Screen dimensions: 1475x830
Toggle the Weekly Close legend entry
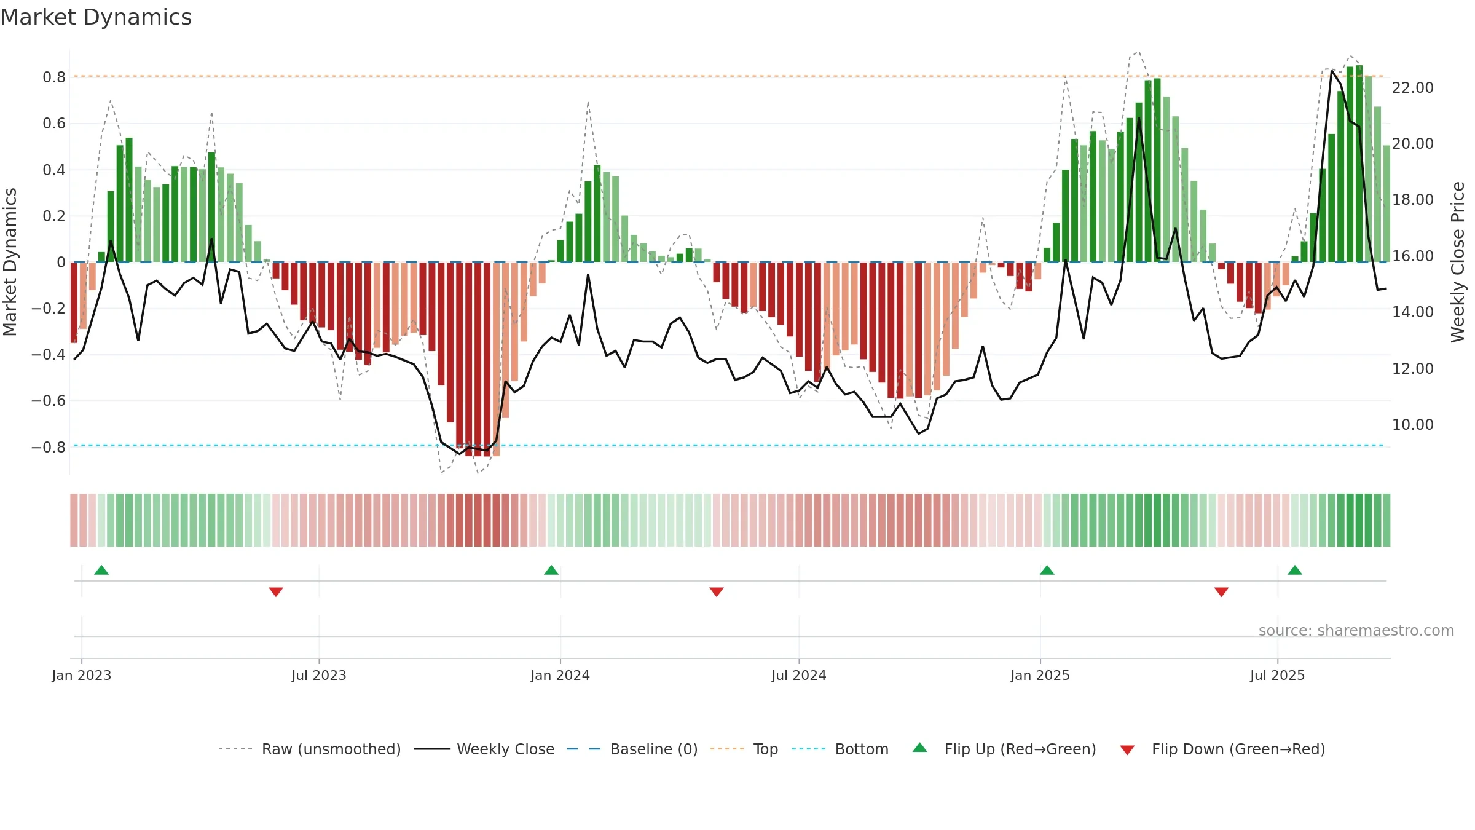pos(484,749)
